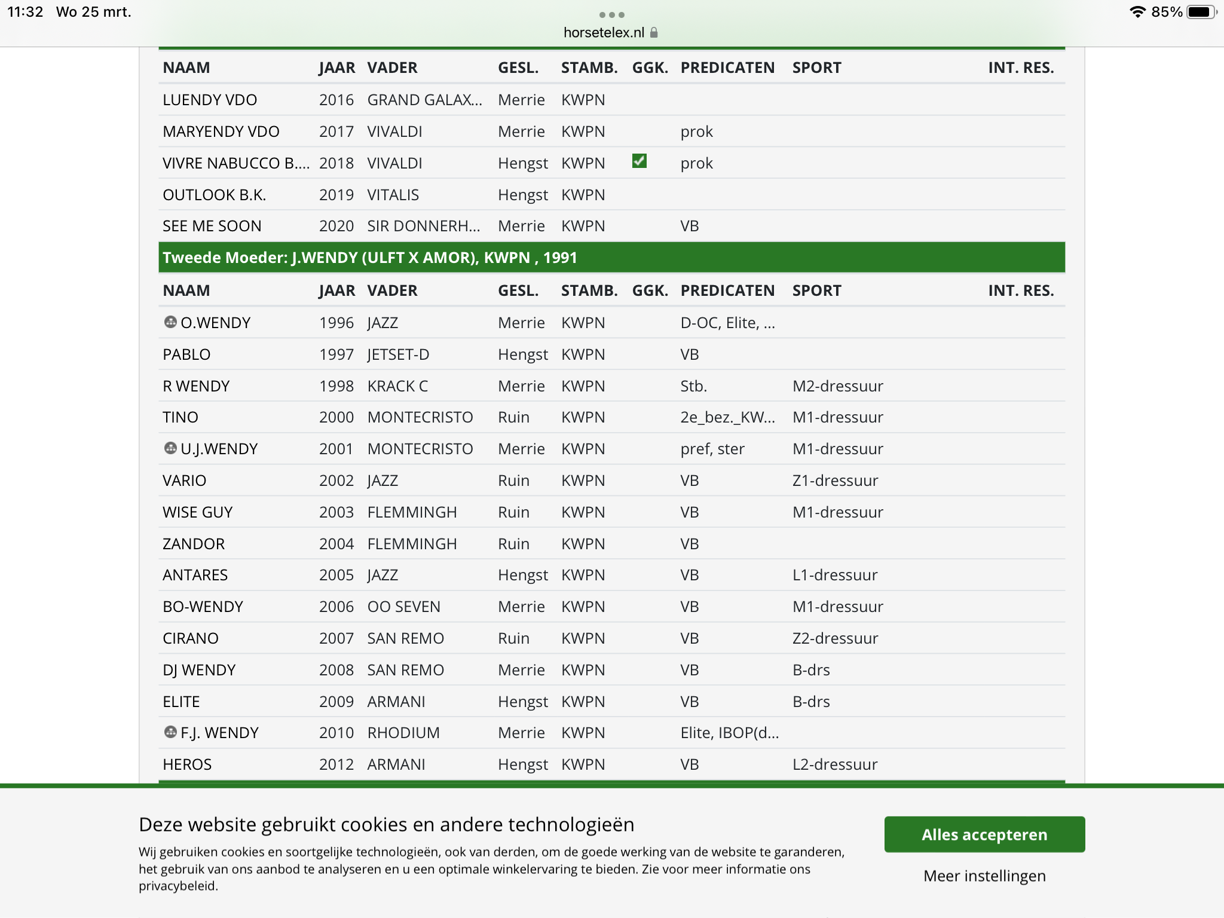Tap the battery indicator icon
1224x918 pixels.
(1201, 12)
